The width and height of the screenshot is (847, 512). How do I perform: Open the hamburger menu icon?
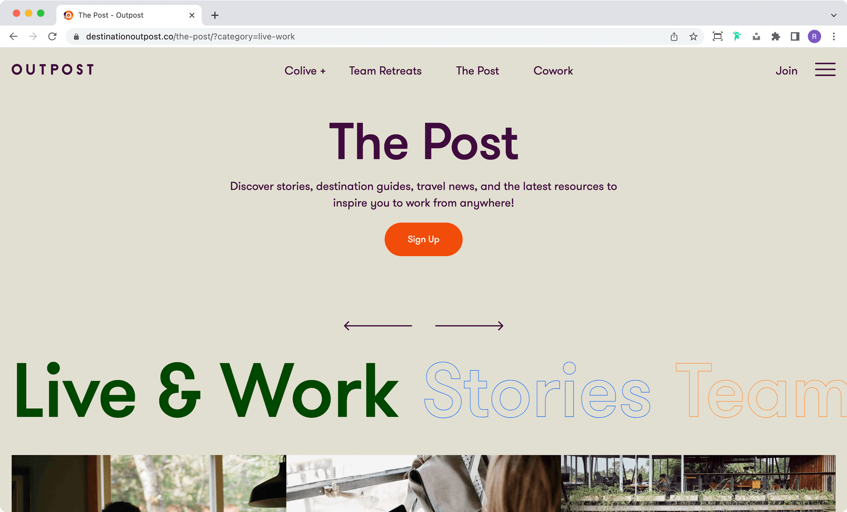pos(825,69)
